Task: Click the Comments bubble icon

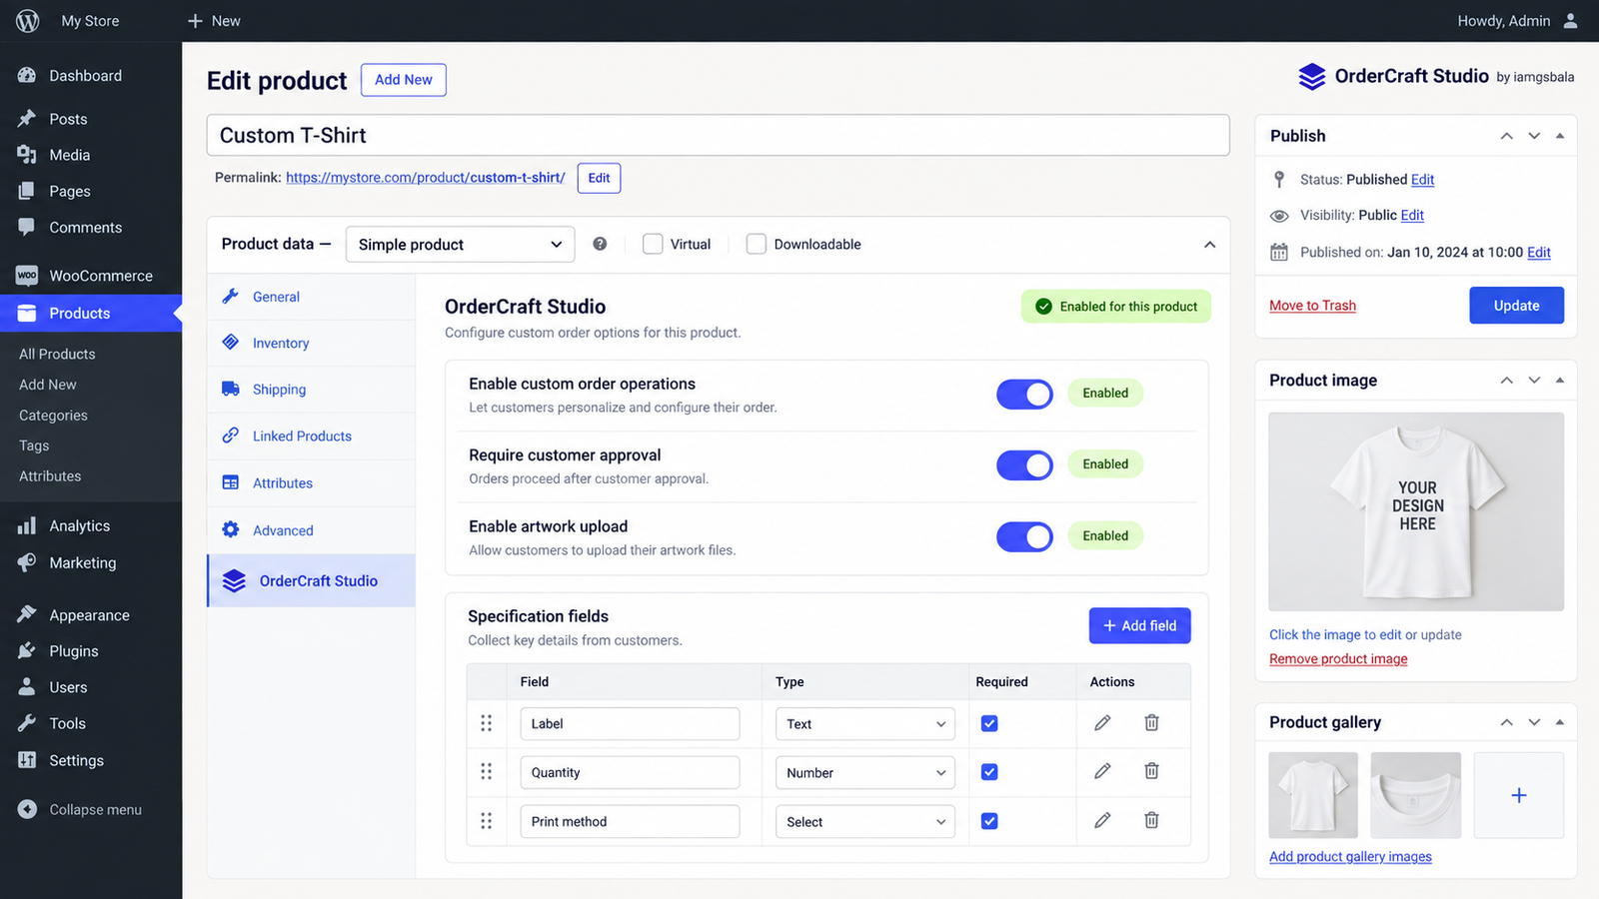Action: click(27, 227)
